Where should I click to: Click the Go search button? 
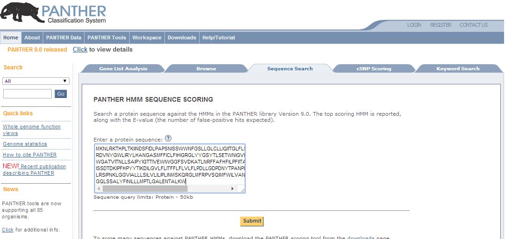[61, 94]
